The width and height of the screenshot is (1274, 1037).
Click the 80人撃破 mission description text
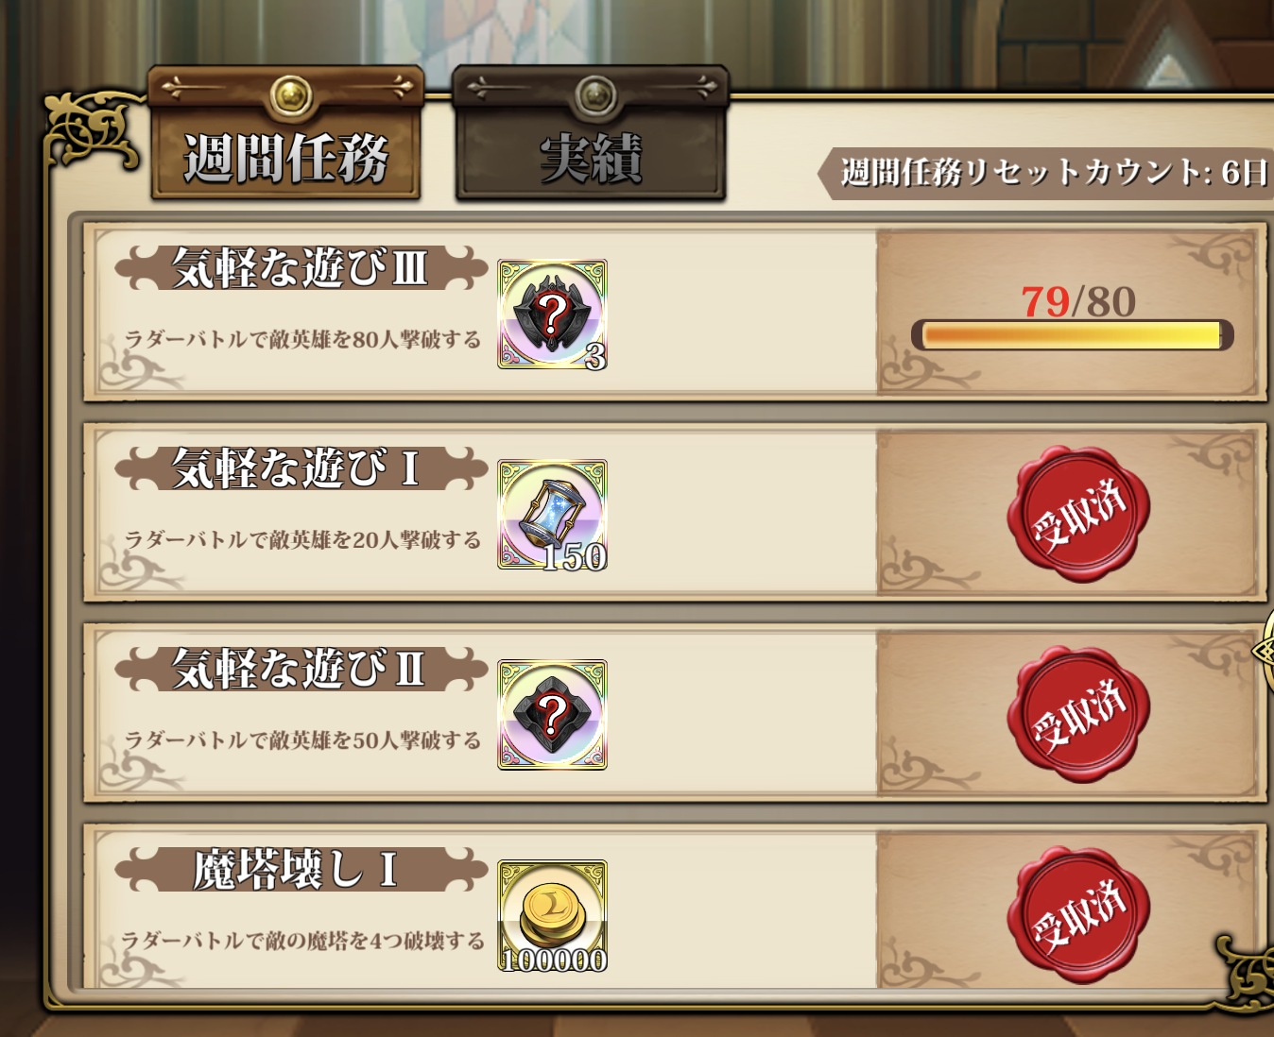coord(302,340)
